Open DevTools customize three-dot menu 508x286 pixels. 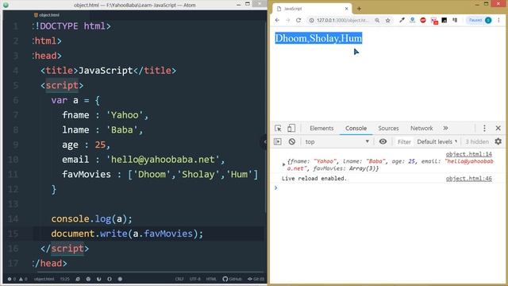click(x=484, y=128)
